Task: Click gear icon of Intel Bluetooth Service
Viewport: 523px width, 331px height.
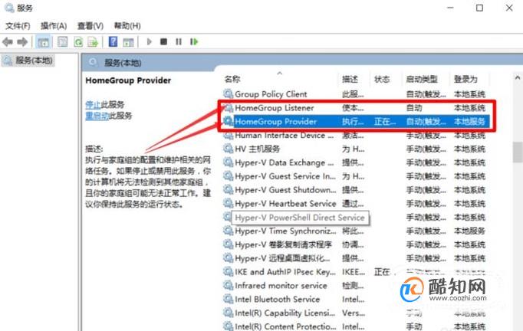Action: click(x=229, y=299)
